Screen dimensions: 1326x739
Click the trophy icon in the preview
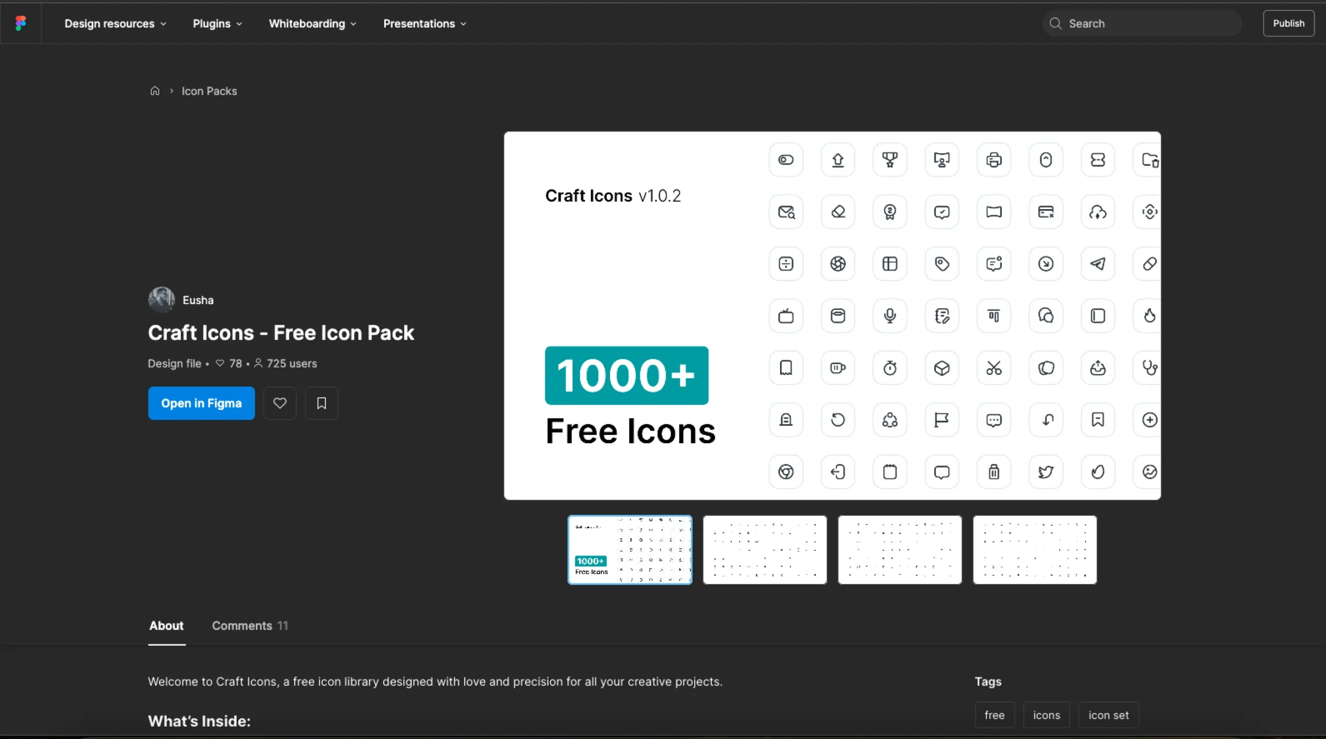click(x=890, y=160)
